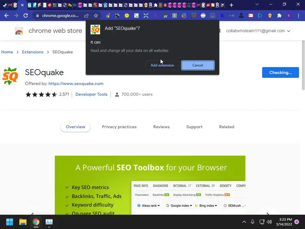
Task: Click the address bar URL
Action: (x=60, y=16)
